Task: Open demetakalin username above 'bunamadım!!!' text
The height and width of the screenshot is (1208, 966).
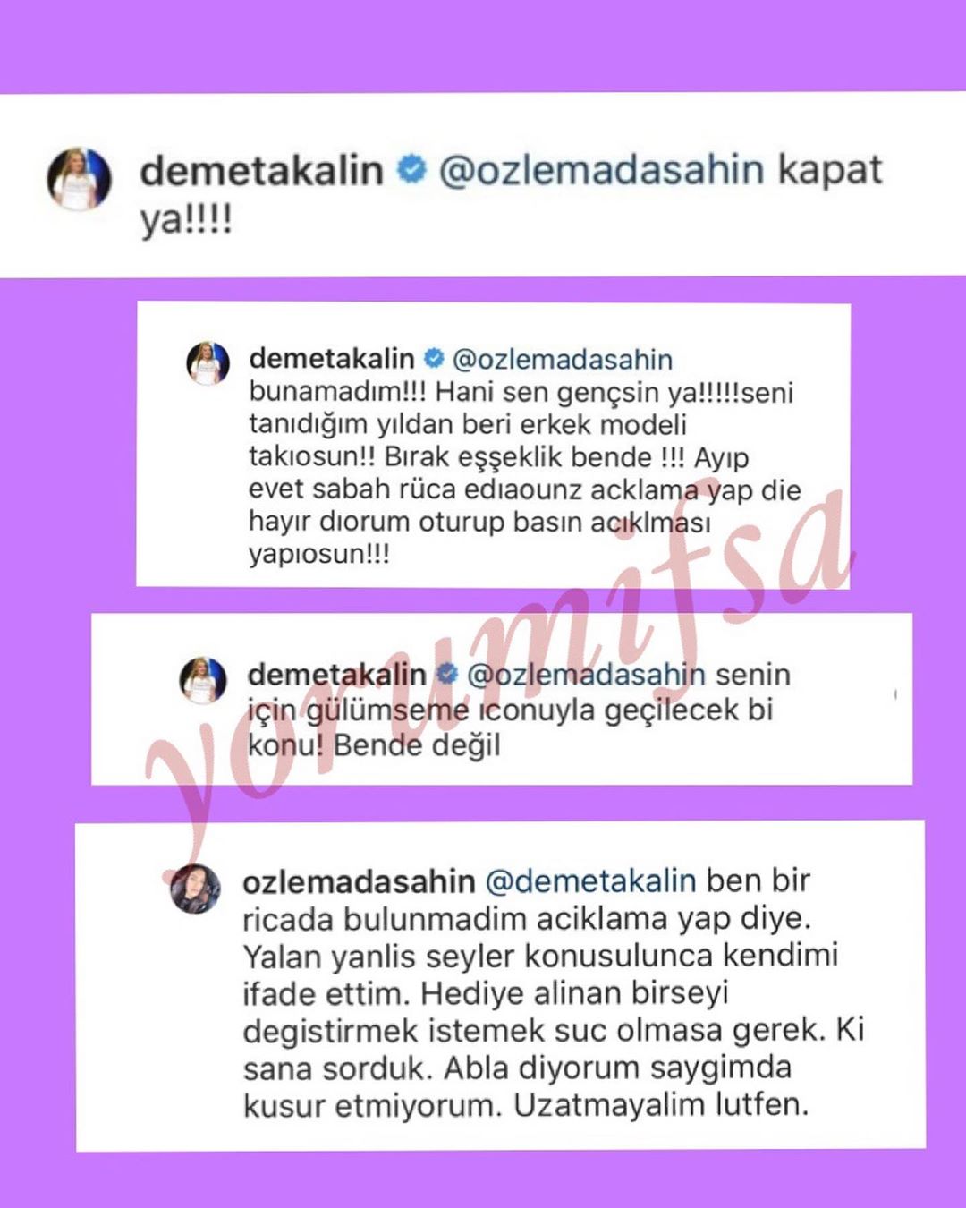Action: (x=332, y=359)
